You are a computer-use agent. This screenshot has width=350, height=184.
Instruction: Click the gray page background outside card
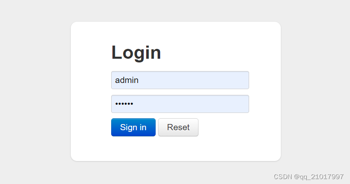pyautogui.click(x=33, y=89)
